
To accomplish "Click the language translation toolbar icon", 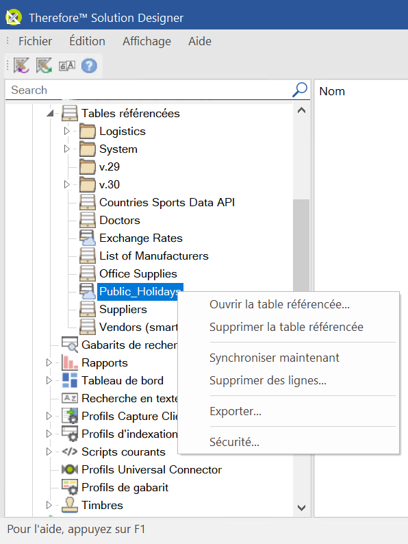I will [67, 66].
